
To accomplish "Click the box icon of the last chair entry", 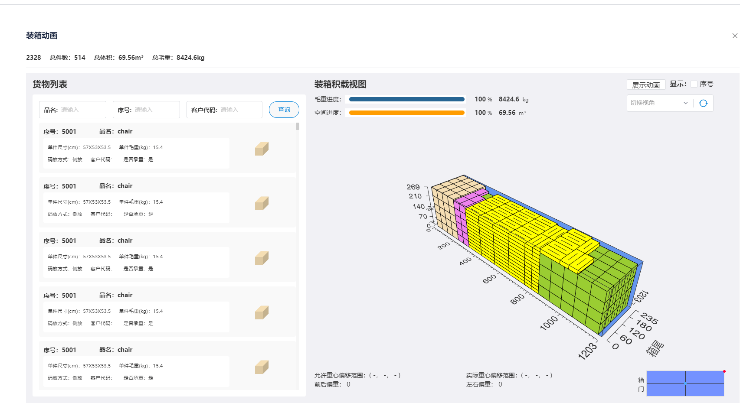I will pos(262,367).
